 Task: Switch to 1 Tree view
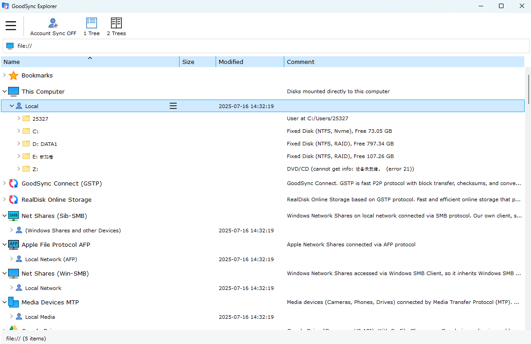92,27
